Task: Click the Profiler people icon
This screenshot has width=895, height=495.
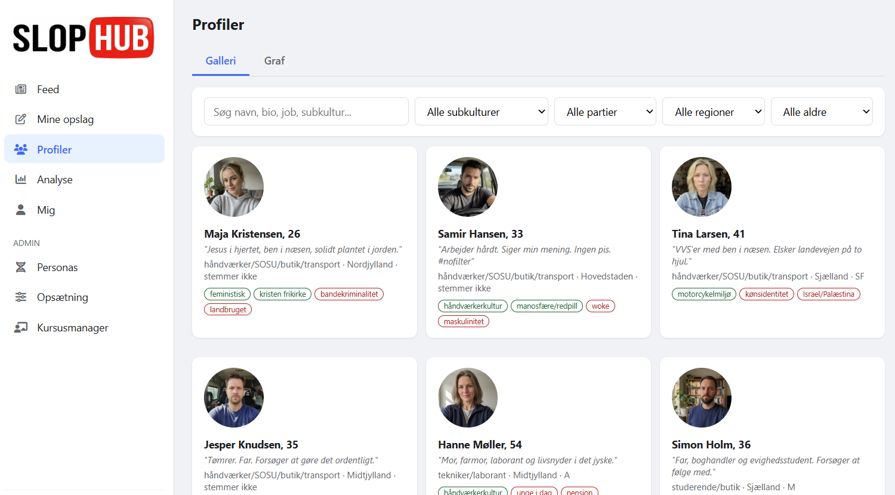Action: pyautogui.click(x=21, y=149)
